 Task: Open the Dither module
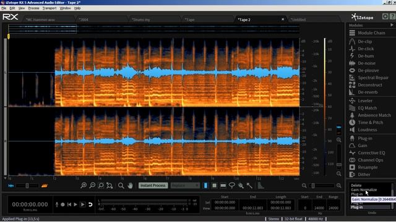360,175
